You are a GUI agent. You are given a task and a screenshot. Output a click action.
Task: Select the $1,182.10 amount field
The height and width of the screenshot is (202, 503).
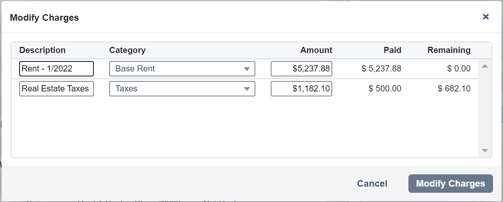point(301,89)
